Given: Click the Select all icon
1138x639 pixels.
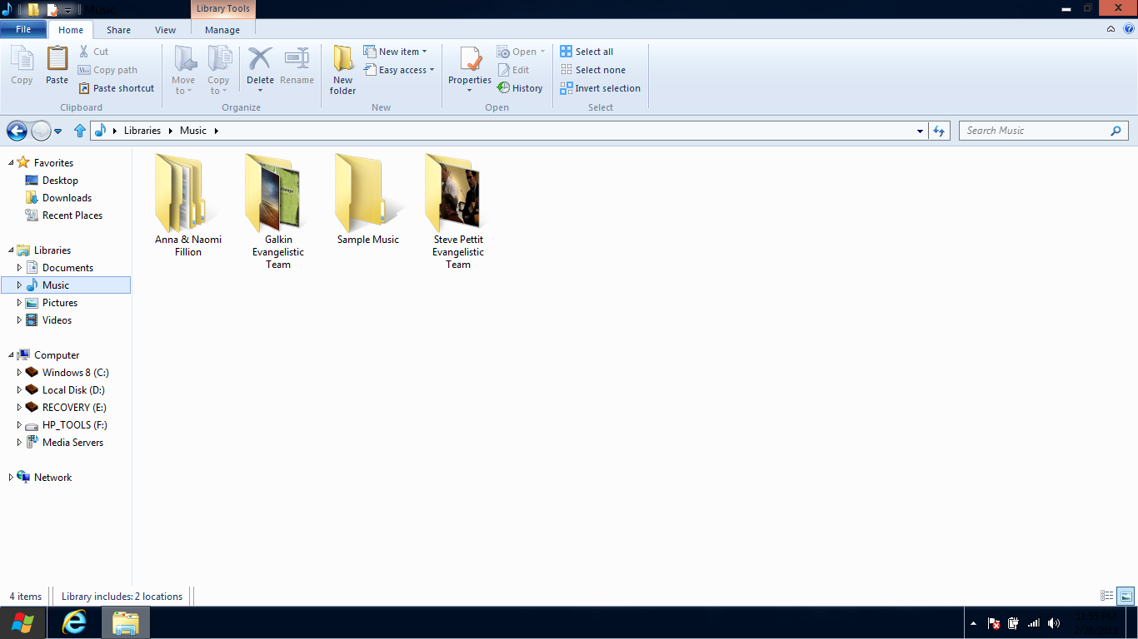Looking at the screenshot, I should (x=567, y=52).
